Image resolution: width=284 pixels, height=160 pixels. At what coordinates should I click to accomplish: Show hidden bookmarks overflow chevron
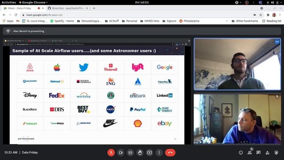click(x=227, y=21)
